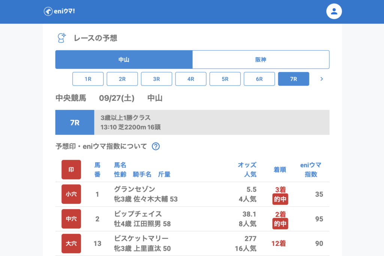Viewport: 384px width, 256px height.
Task: Select the active 7R race button
Action: 293,79
